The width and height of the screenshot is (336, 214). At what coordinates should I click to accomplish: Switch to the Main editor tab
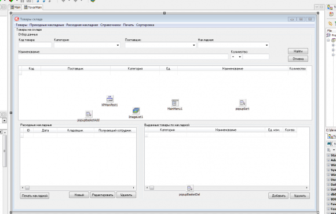pos(16,8)
